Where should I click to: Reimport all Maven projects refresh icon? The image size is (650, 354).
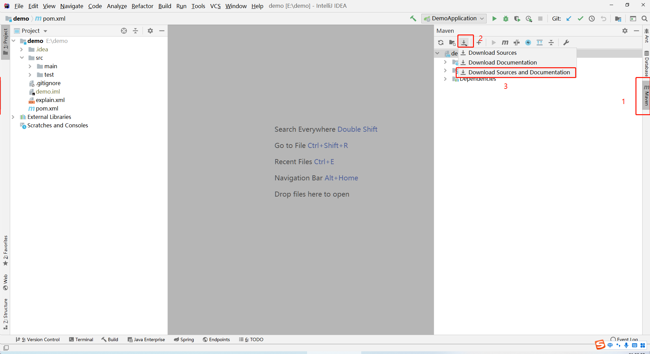pos(440,43)
